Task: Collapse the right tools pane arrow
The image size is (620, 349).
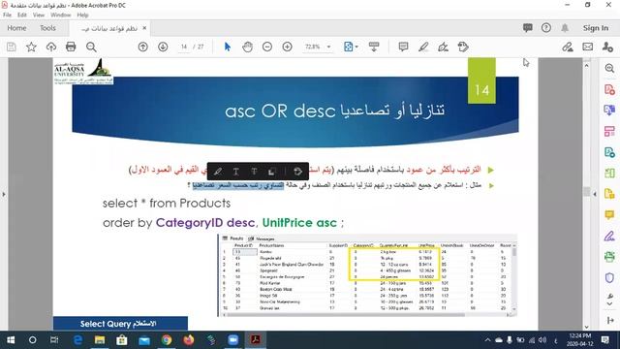Action: pos(595,194)
